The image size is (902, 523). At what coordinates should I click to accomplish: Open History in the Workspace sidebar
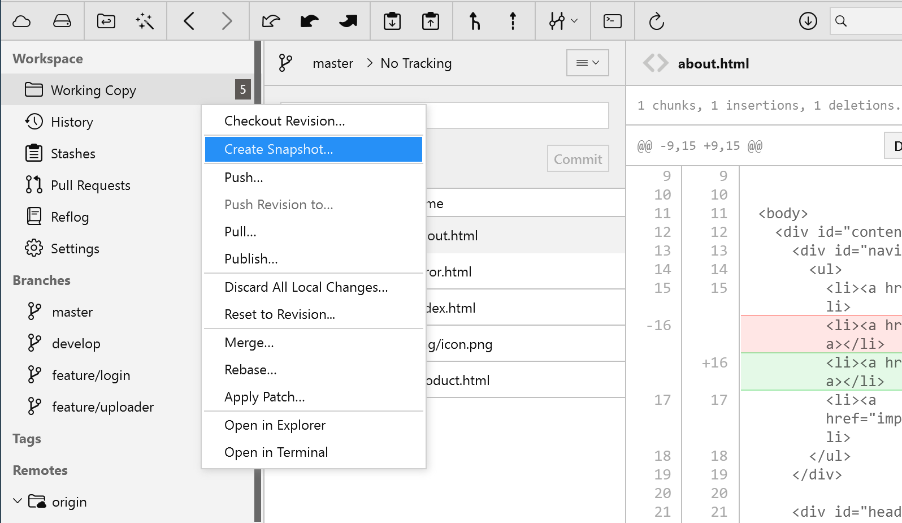72,122
